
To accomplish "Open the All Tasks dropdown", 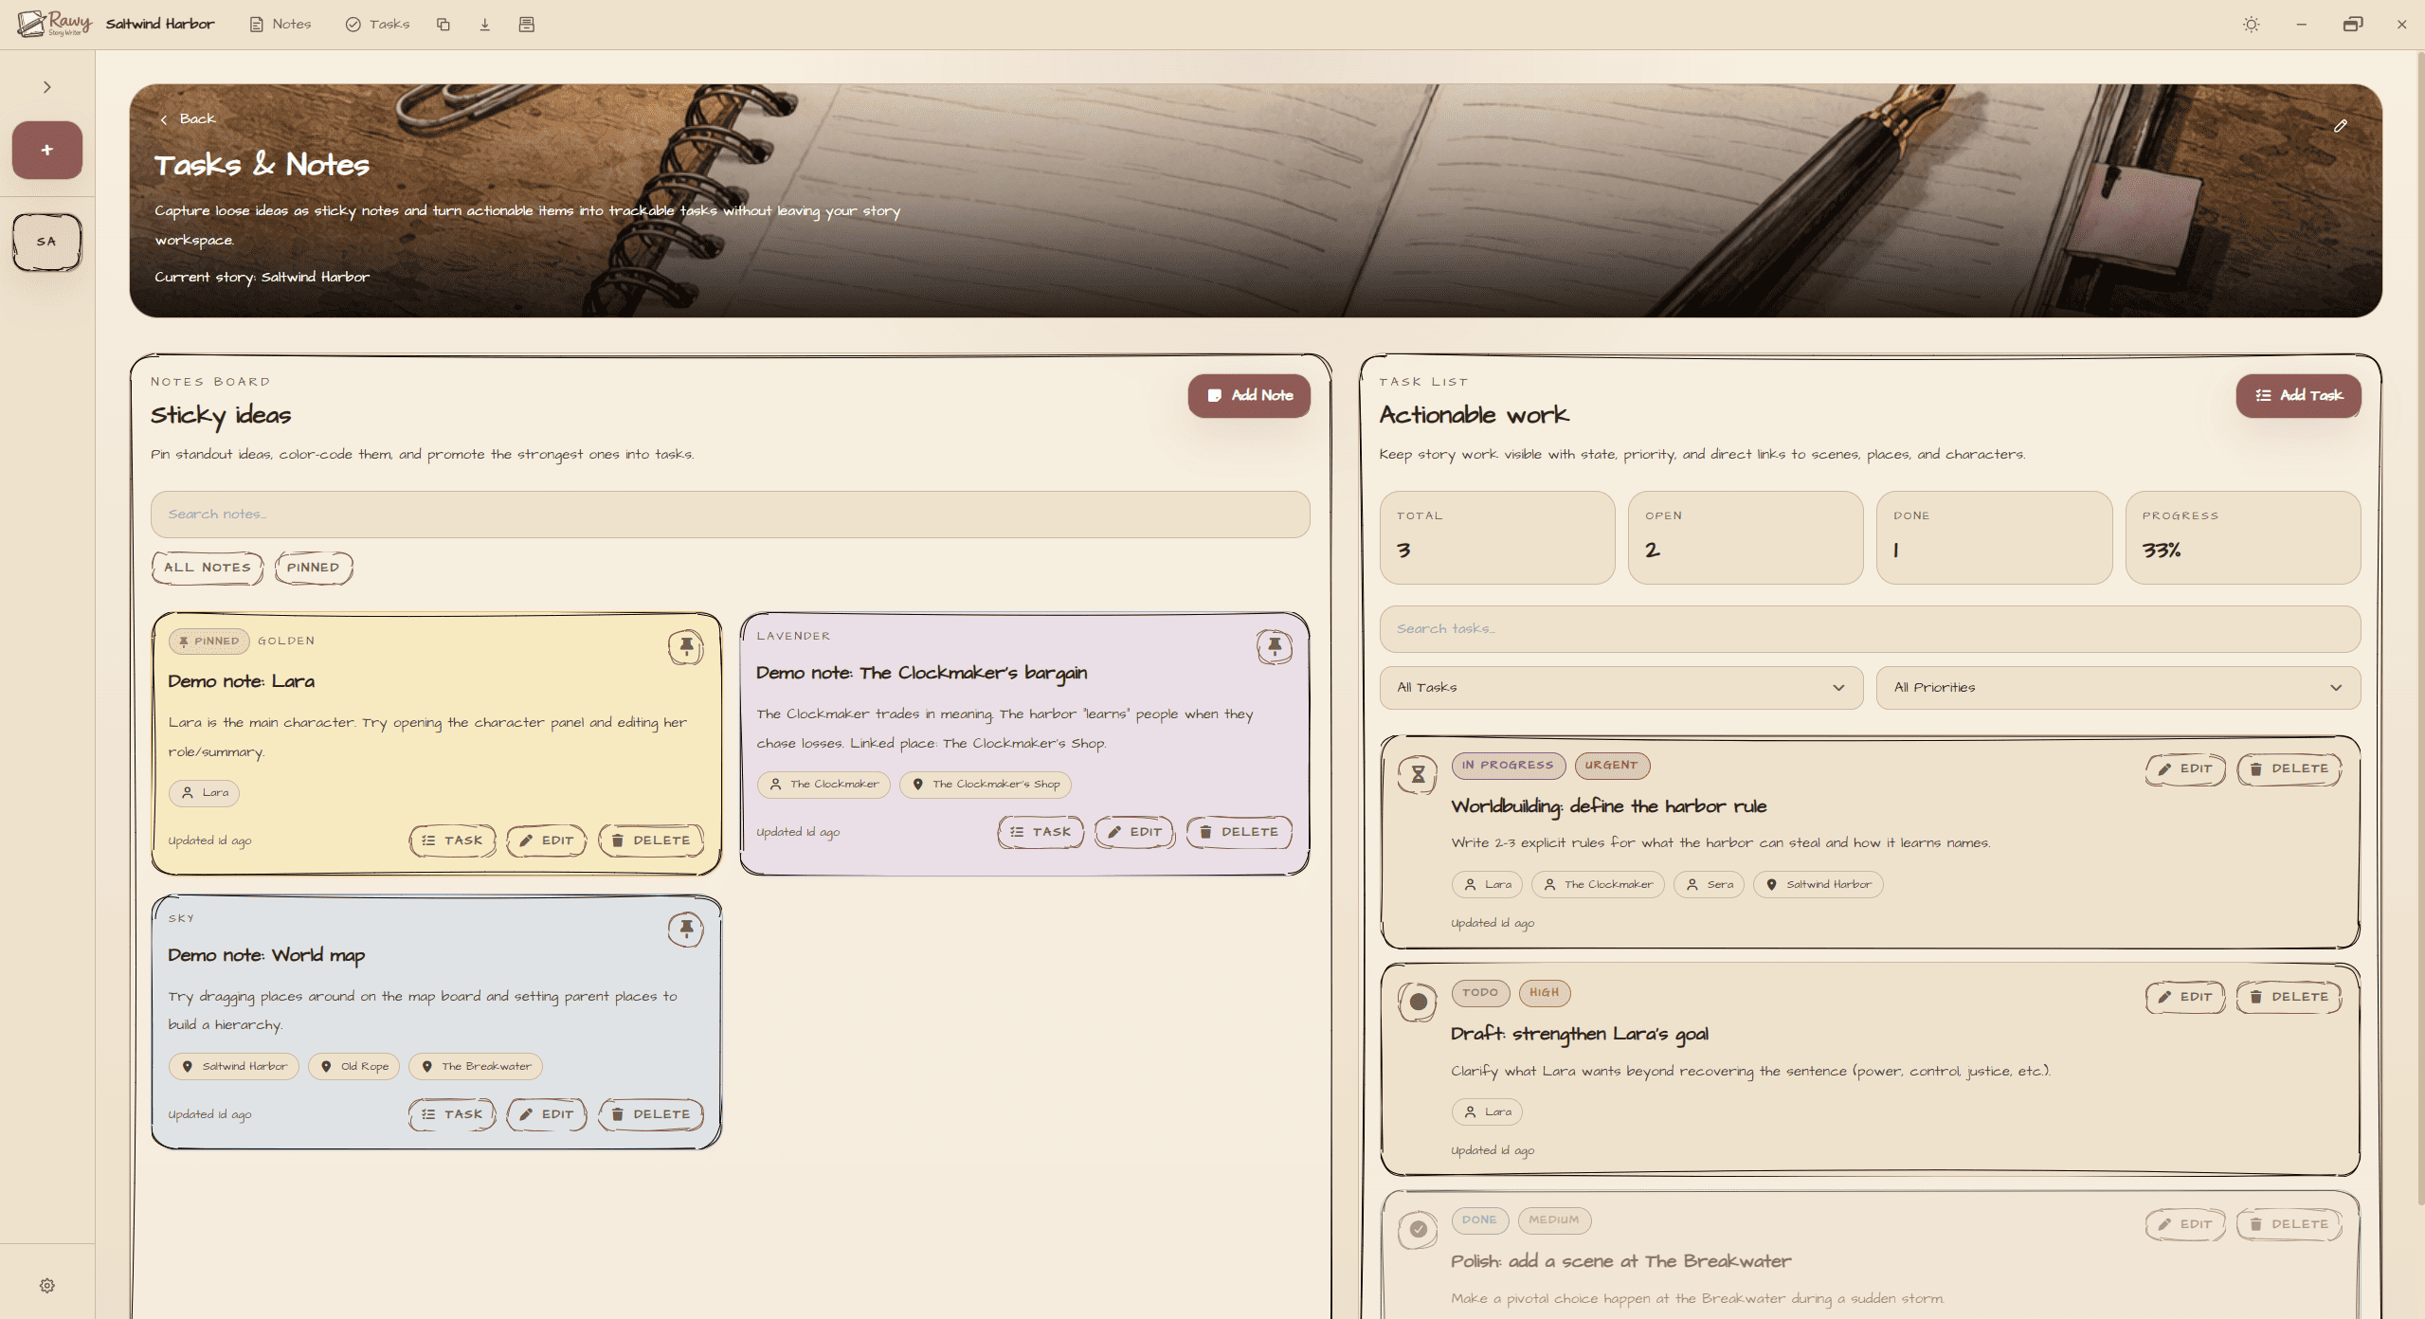I will pos(1620,688).
